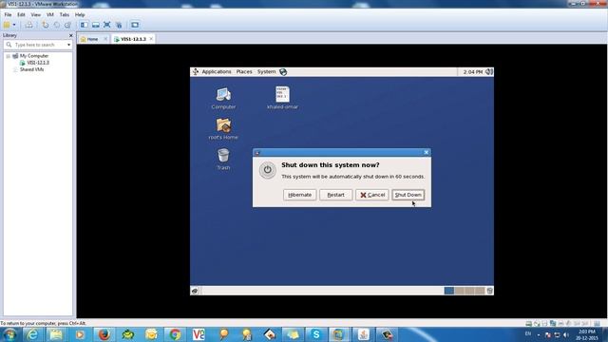This screenshot has height=342, width=608.
Task: Click the system tray volume icon
Action: click(x=566, y=334)
